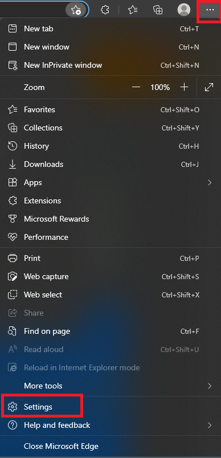Open the profile avatar icon
The width and height of the screenshot is (221, 458).
pos(184,10)
